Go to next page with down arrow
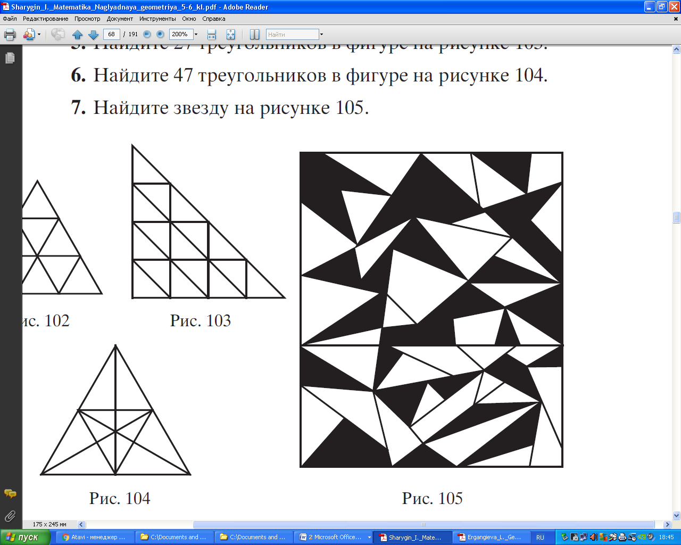 coord(93,35)
